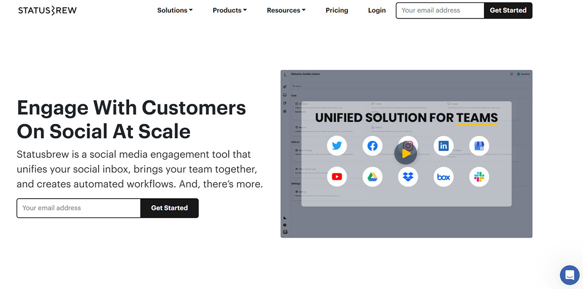Click the Box logo icon
The width and height of the screenshot is (583, 289).
pyautogui.click(x=444, y=177)
